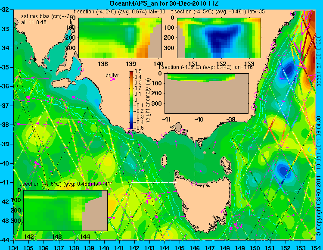Click the 'all 11 0.48' statistics line
This screenshot has width=323, height=250.
coord(34,22)
